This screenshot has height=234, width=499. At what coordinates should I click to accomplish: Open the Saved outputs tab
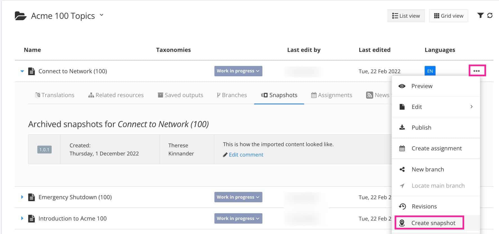[x=180, y=95]
